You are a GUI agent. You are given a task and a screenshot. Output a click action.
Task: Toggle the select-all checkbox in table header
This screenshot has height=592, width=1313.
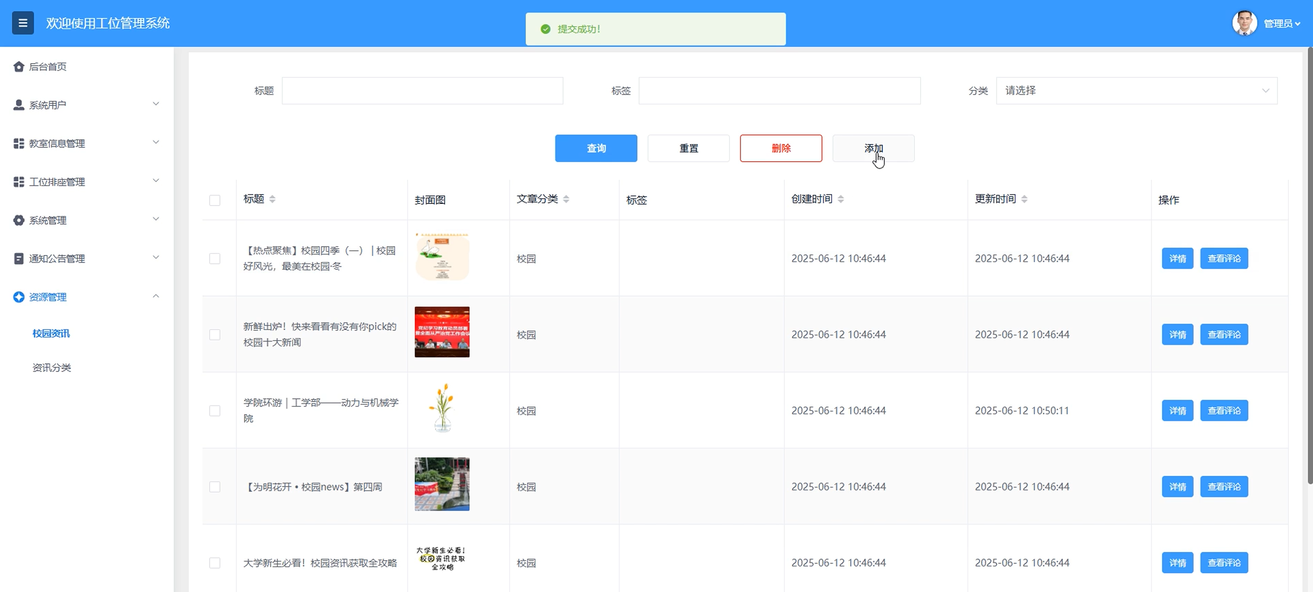click(215, 200)
